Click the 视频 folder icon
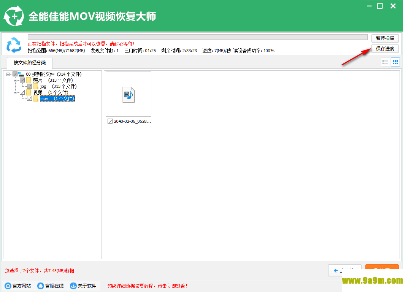This screenshot has height=292, width=403. pyautogui.click(x=29, y=92)
